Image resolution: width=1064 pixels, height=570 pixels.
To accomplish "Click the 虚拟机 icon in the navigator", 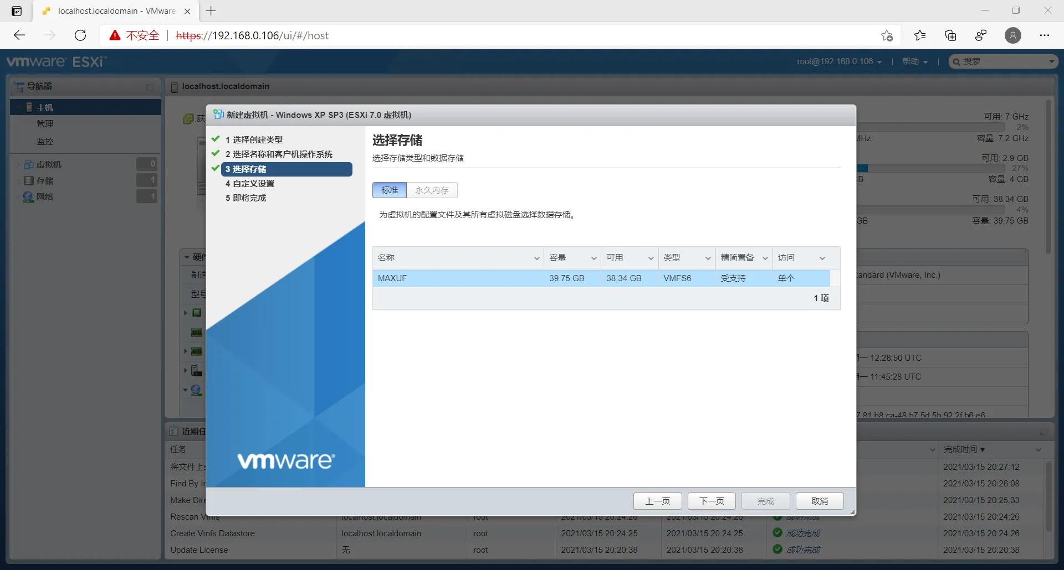I will coord(29,164).
